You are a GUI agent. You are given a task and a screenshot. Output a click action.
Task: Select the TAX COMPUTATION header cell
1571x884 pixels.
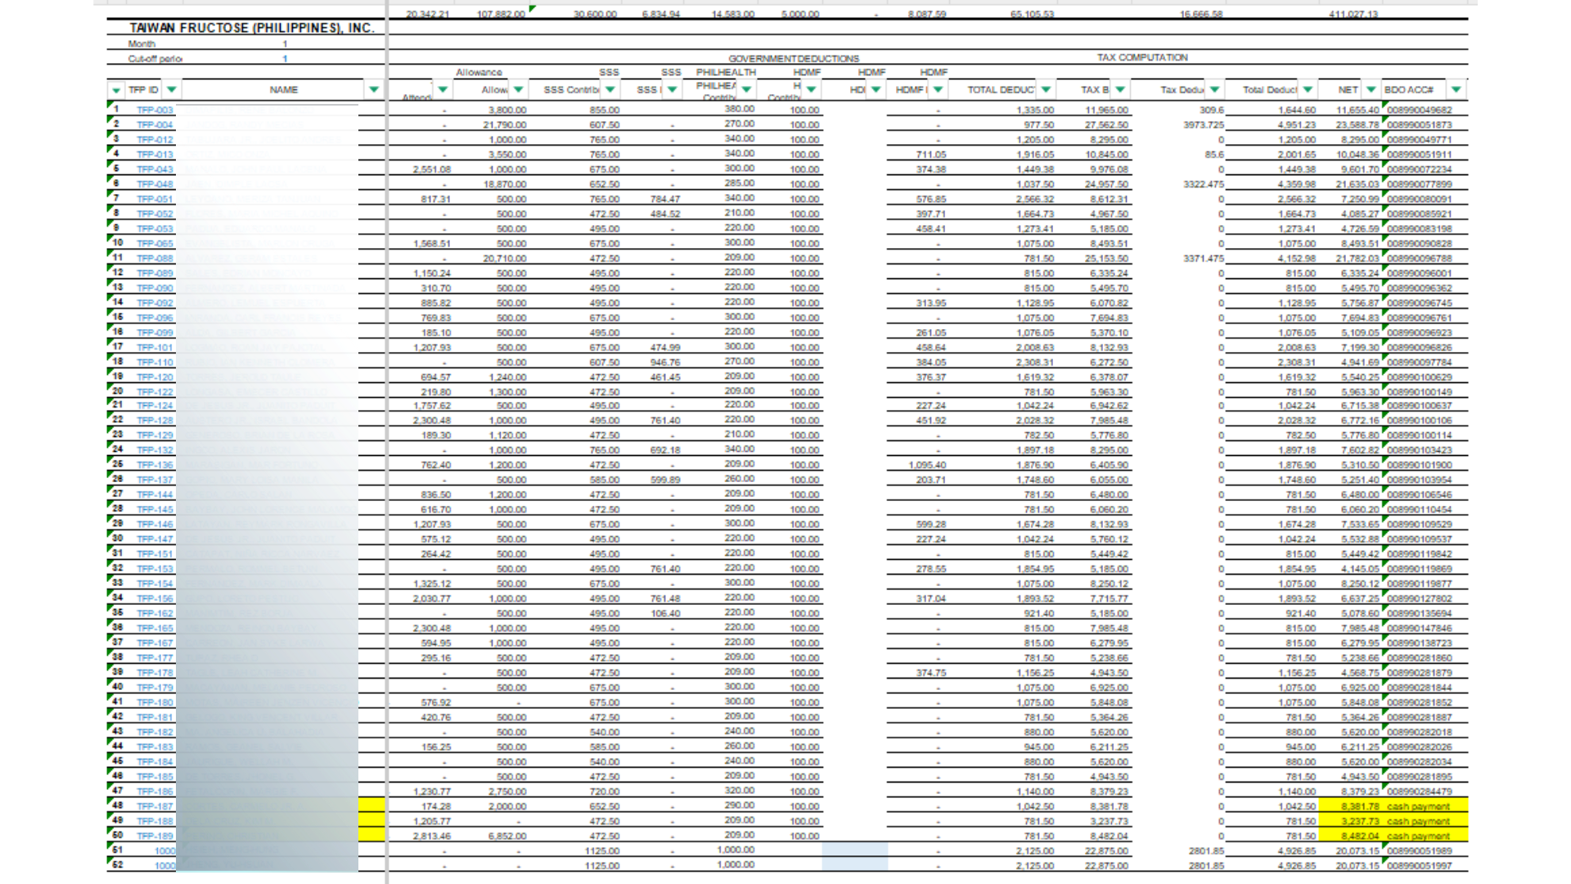(x=1141, y=57)
